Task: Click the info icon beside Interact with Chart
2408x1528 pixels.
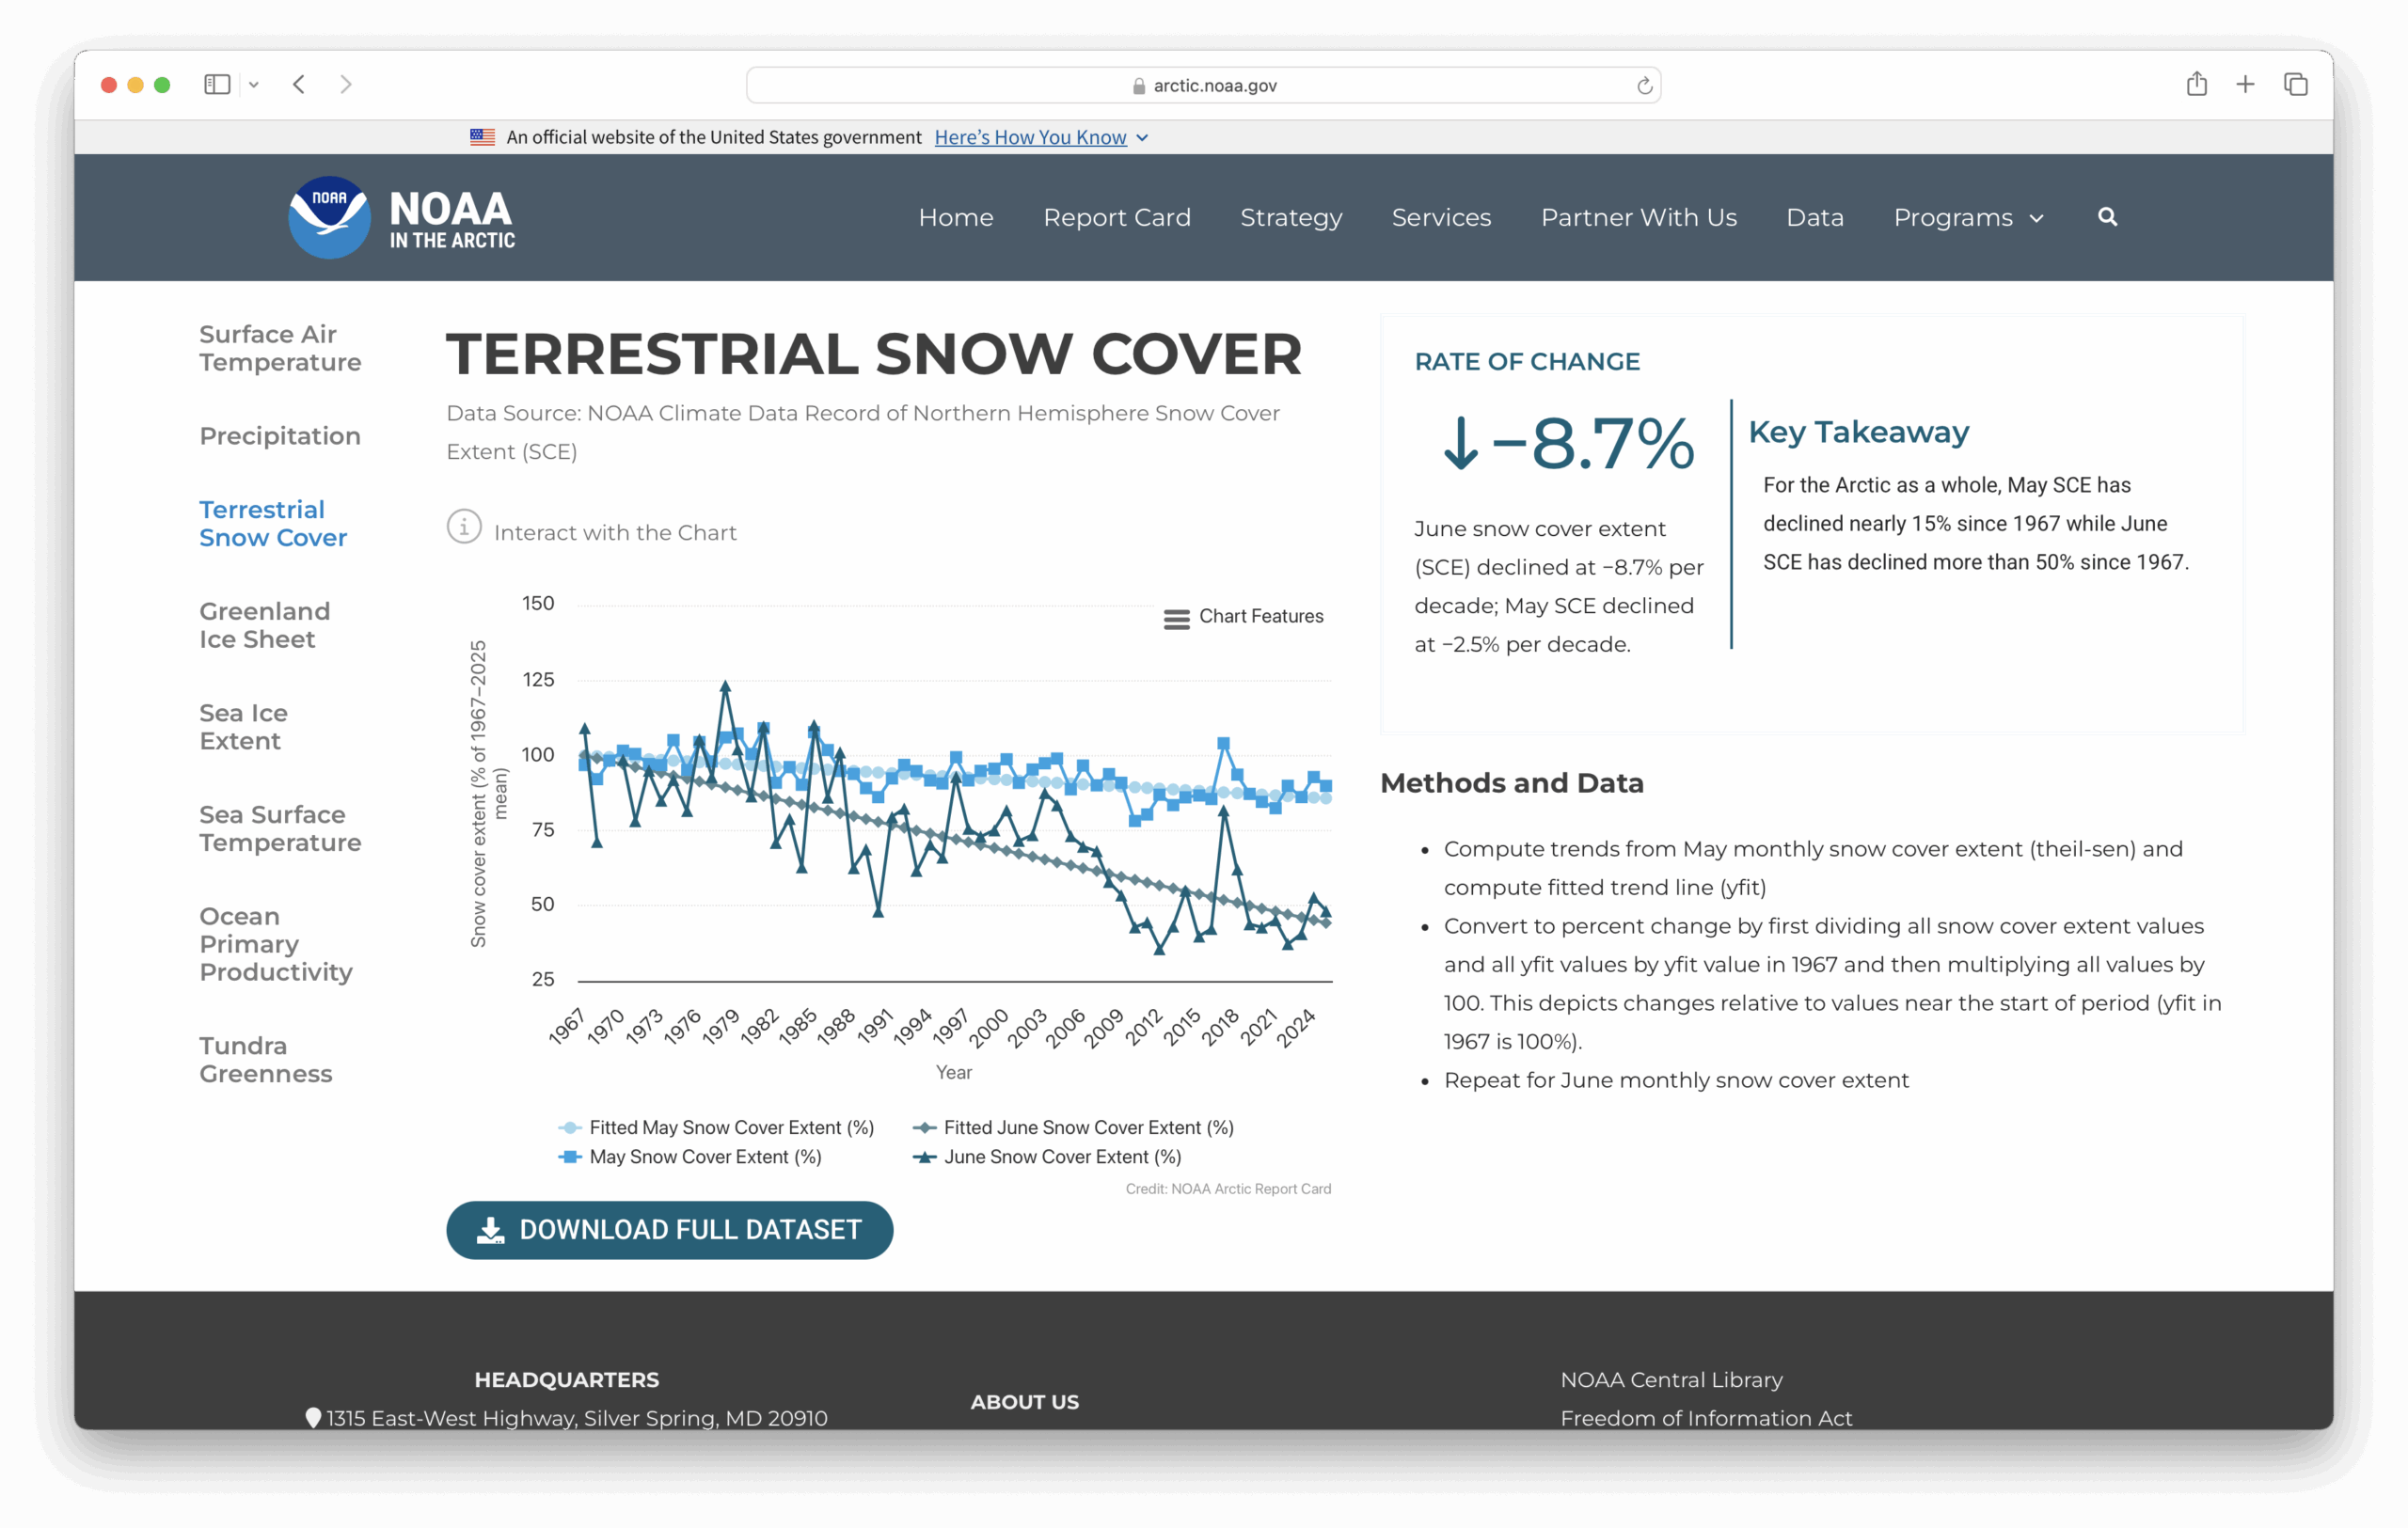Action: point(464,527)
